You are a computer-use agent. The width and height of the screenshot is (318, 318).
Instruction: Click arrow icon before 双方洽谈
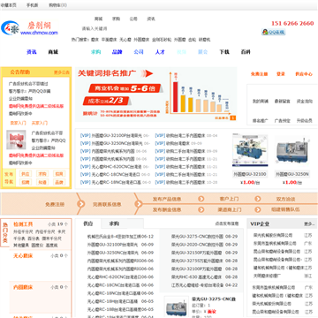(x=258, y=199)
